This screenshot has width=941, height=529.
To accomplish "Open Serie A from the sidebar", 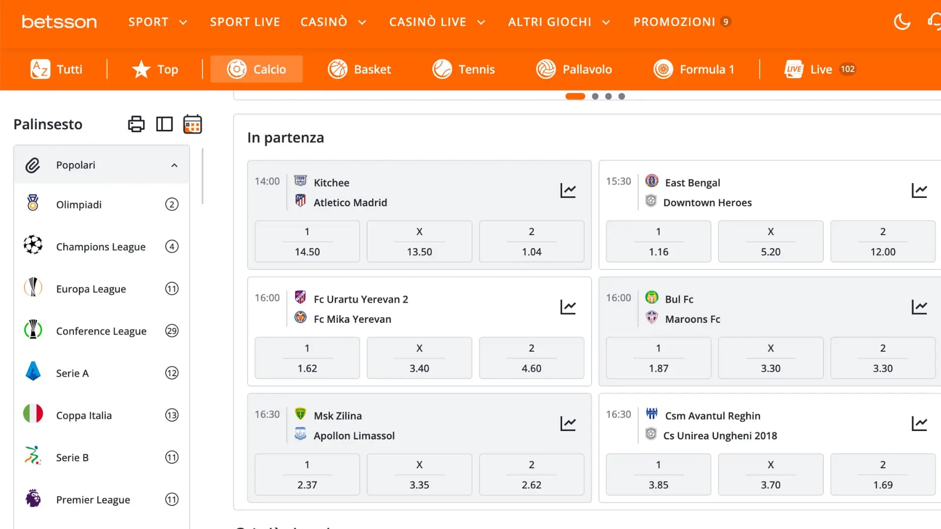I will (x=72, y=373).
